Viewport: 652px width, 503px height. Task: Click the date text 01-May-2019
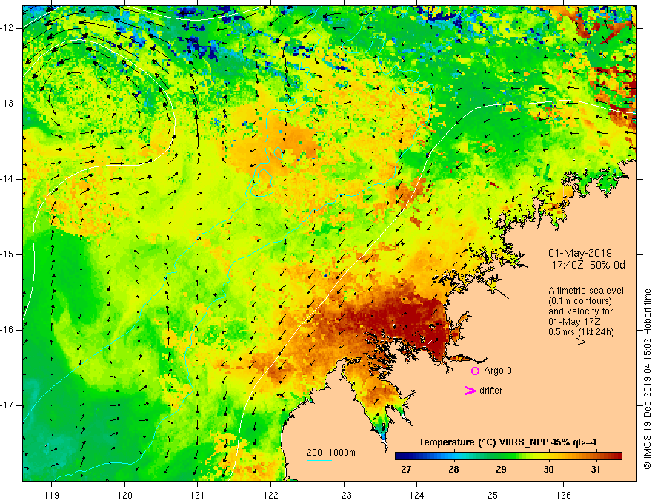point(580,253)
